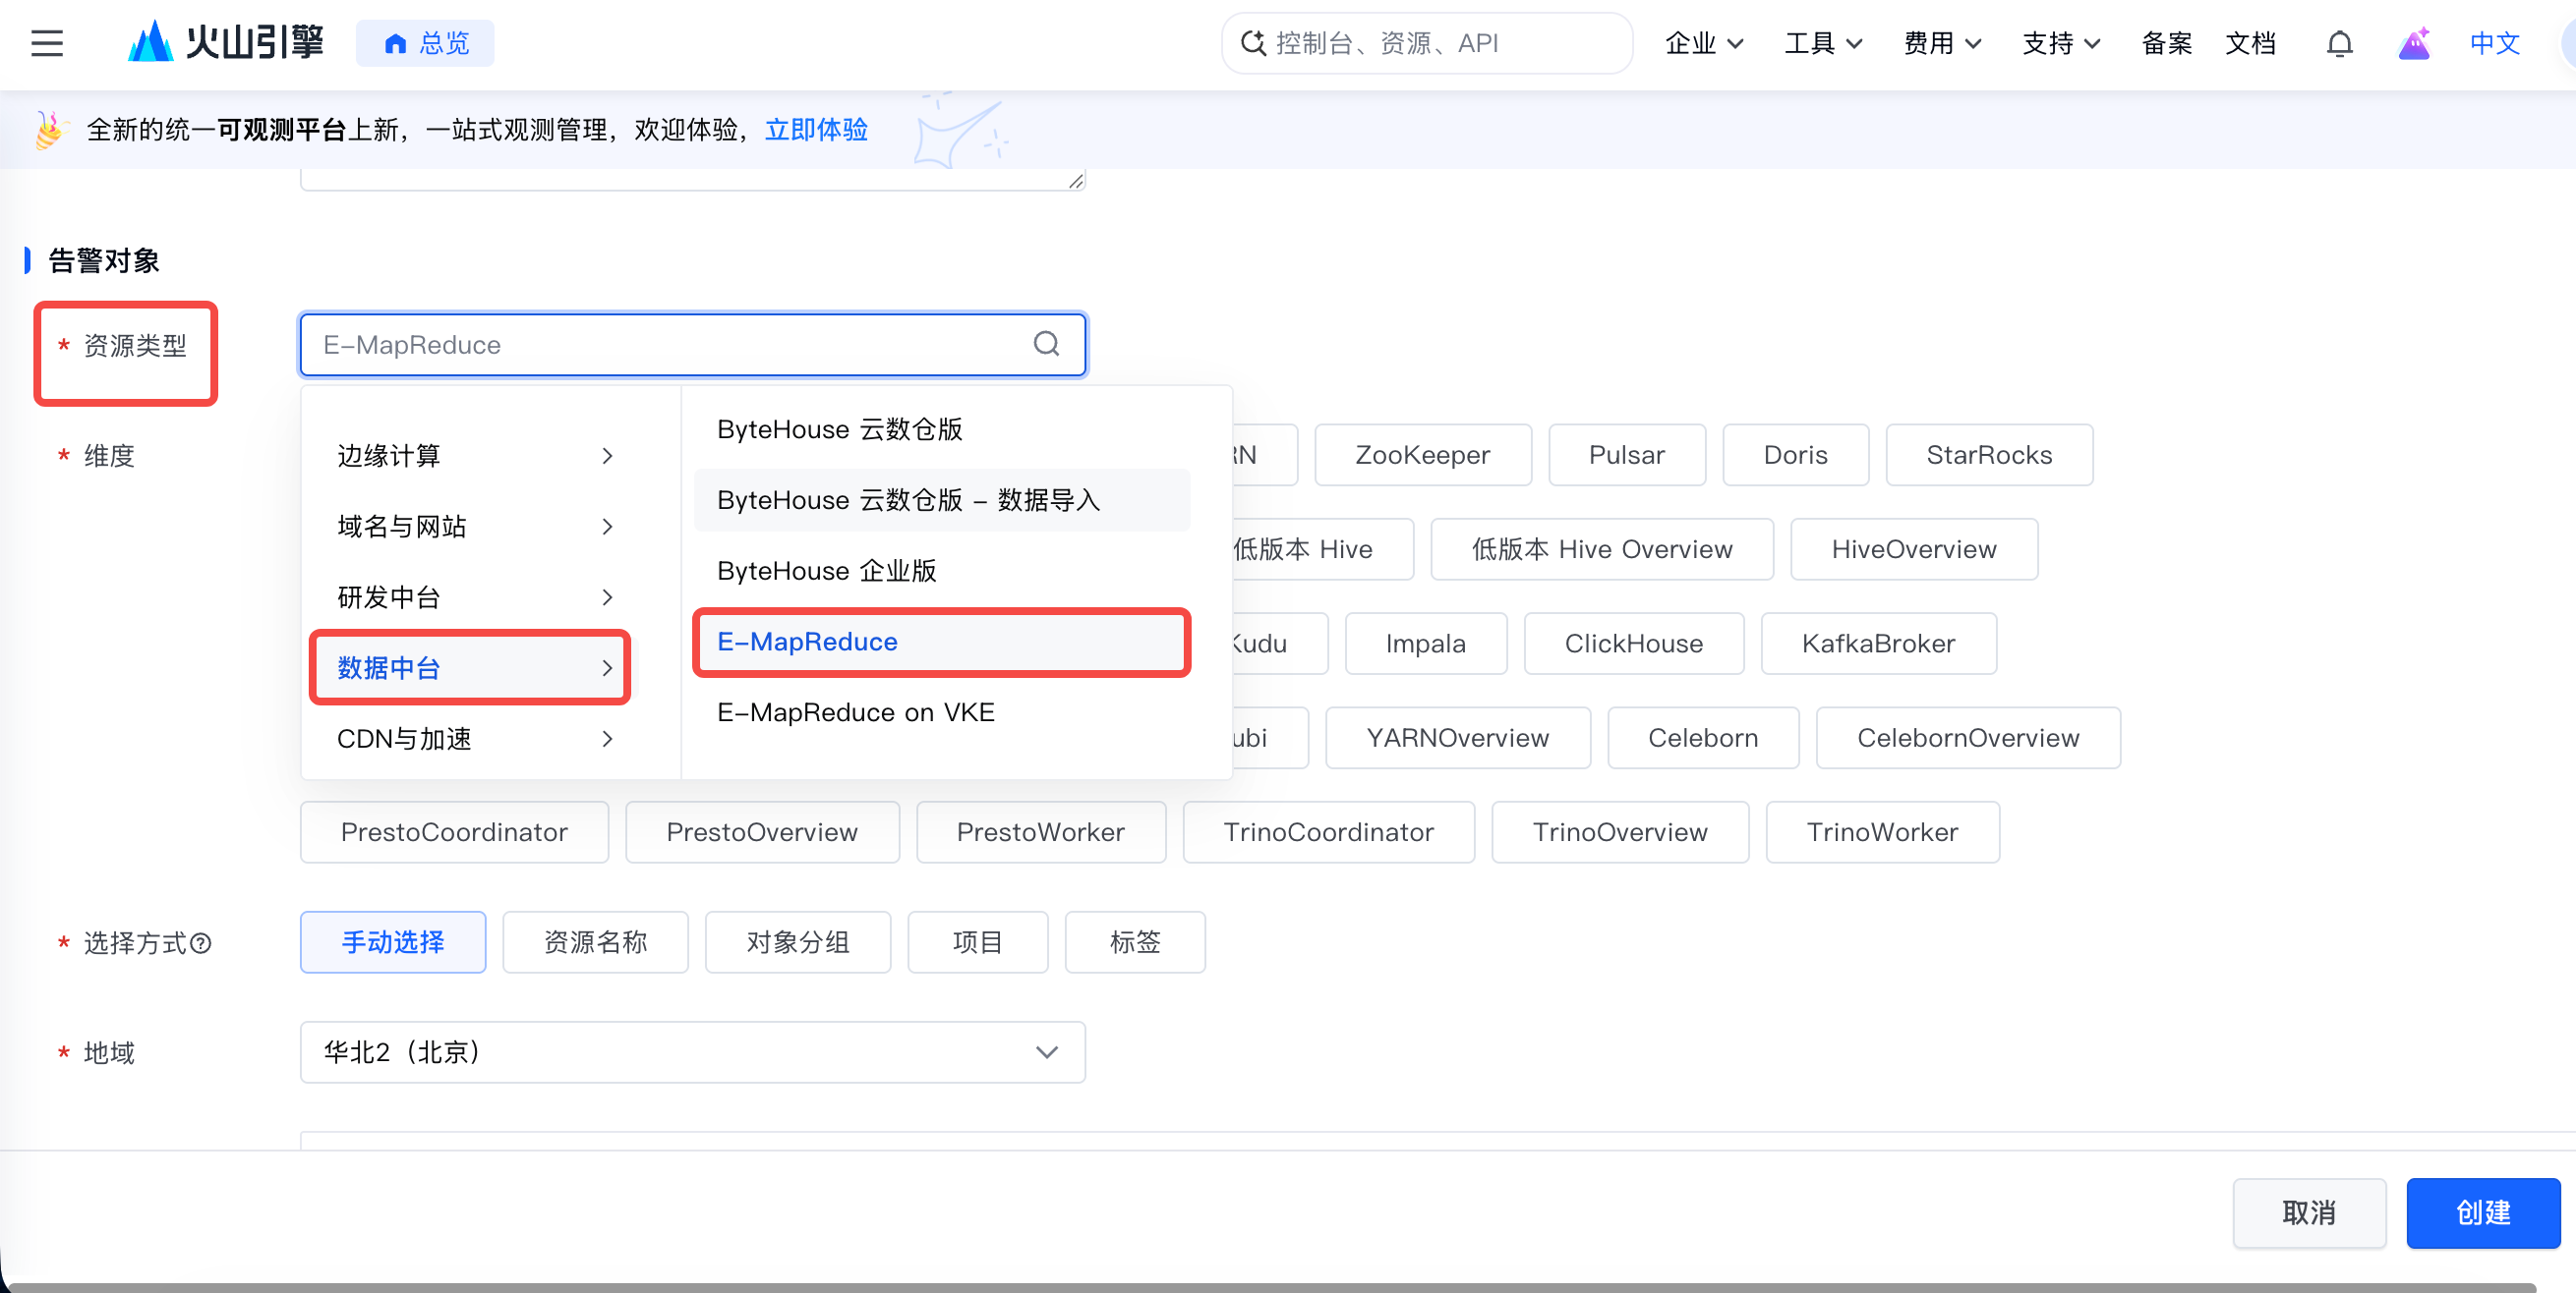Expand the 边缘计算 submenu arrow
Viewport: 2576px width, 1293px height.
pyautogui.click(x=607, y=456)
